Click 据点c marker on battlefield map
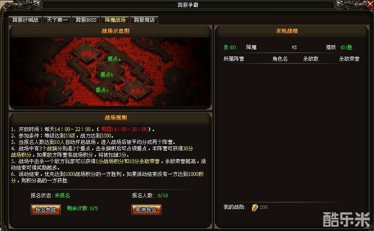The width and height of the screenshot is (374, 231). pos(102,90)
